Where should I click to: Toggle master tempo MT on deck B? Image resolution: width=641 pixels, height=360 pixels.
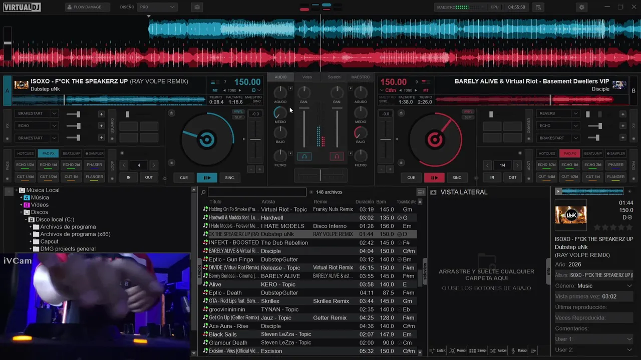(426, 90)
